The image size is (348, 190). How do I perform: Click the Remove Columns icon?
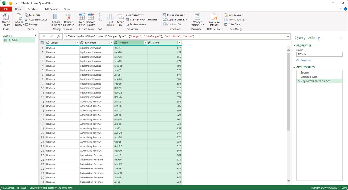click(68, 17)
